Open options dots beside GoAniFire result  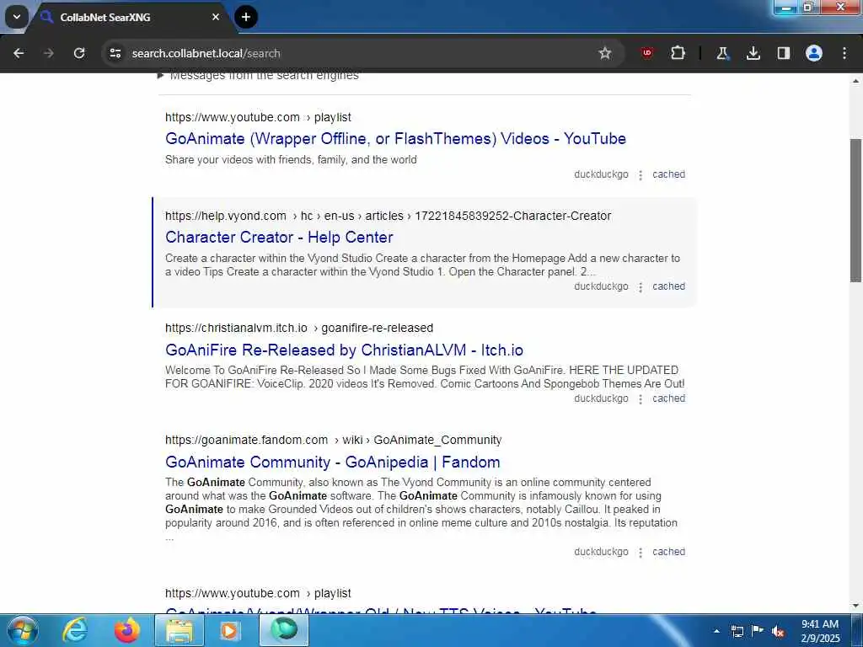[641, 398]
